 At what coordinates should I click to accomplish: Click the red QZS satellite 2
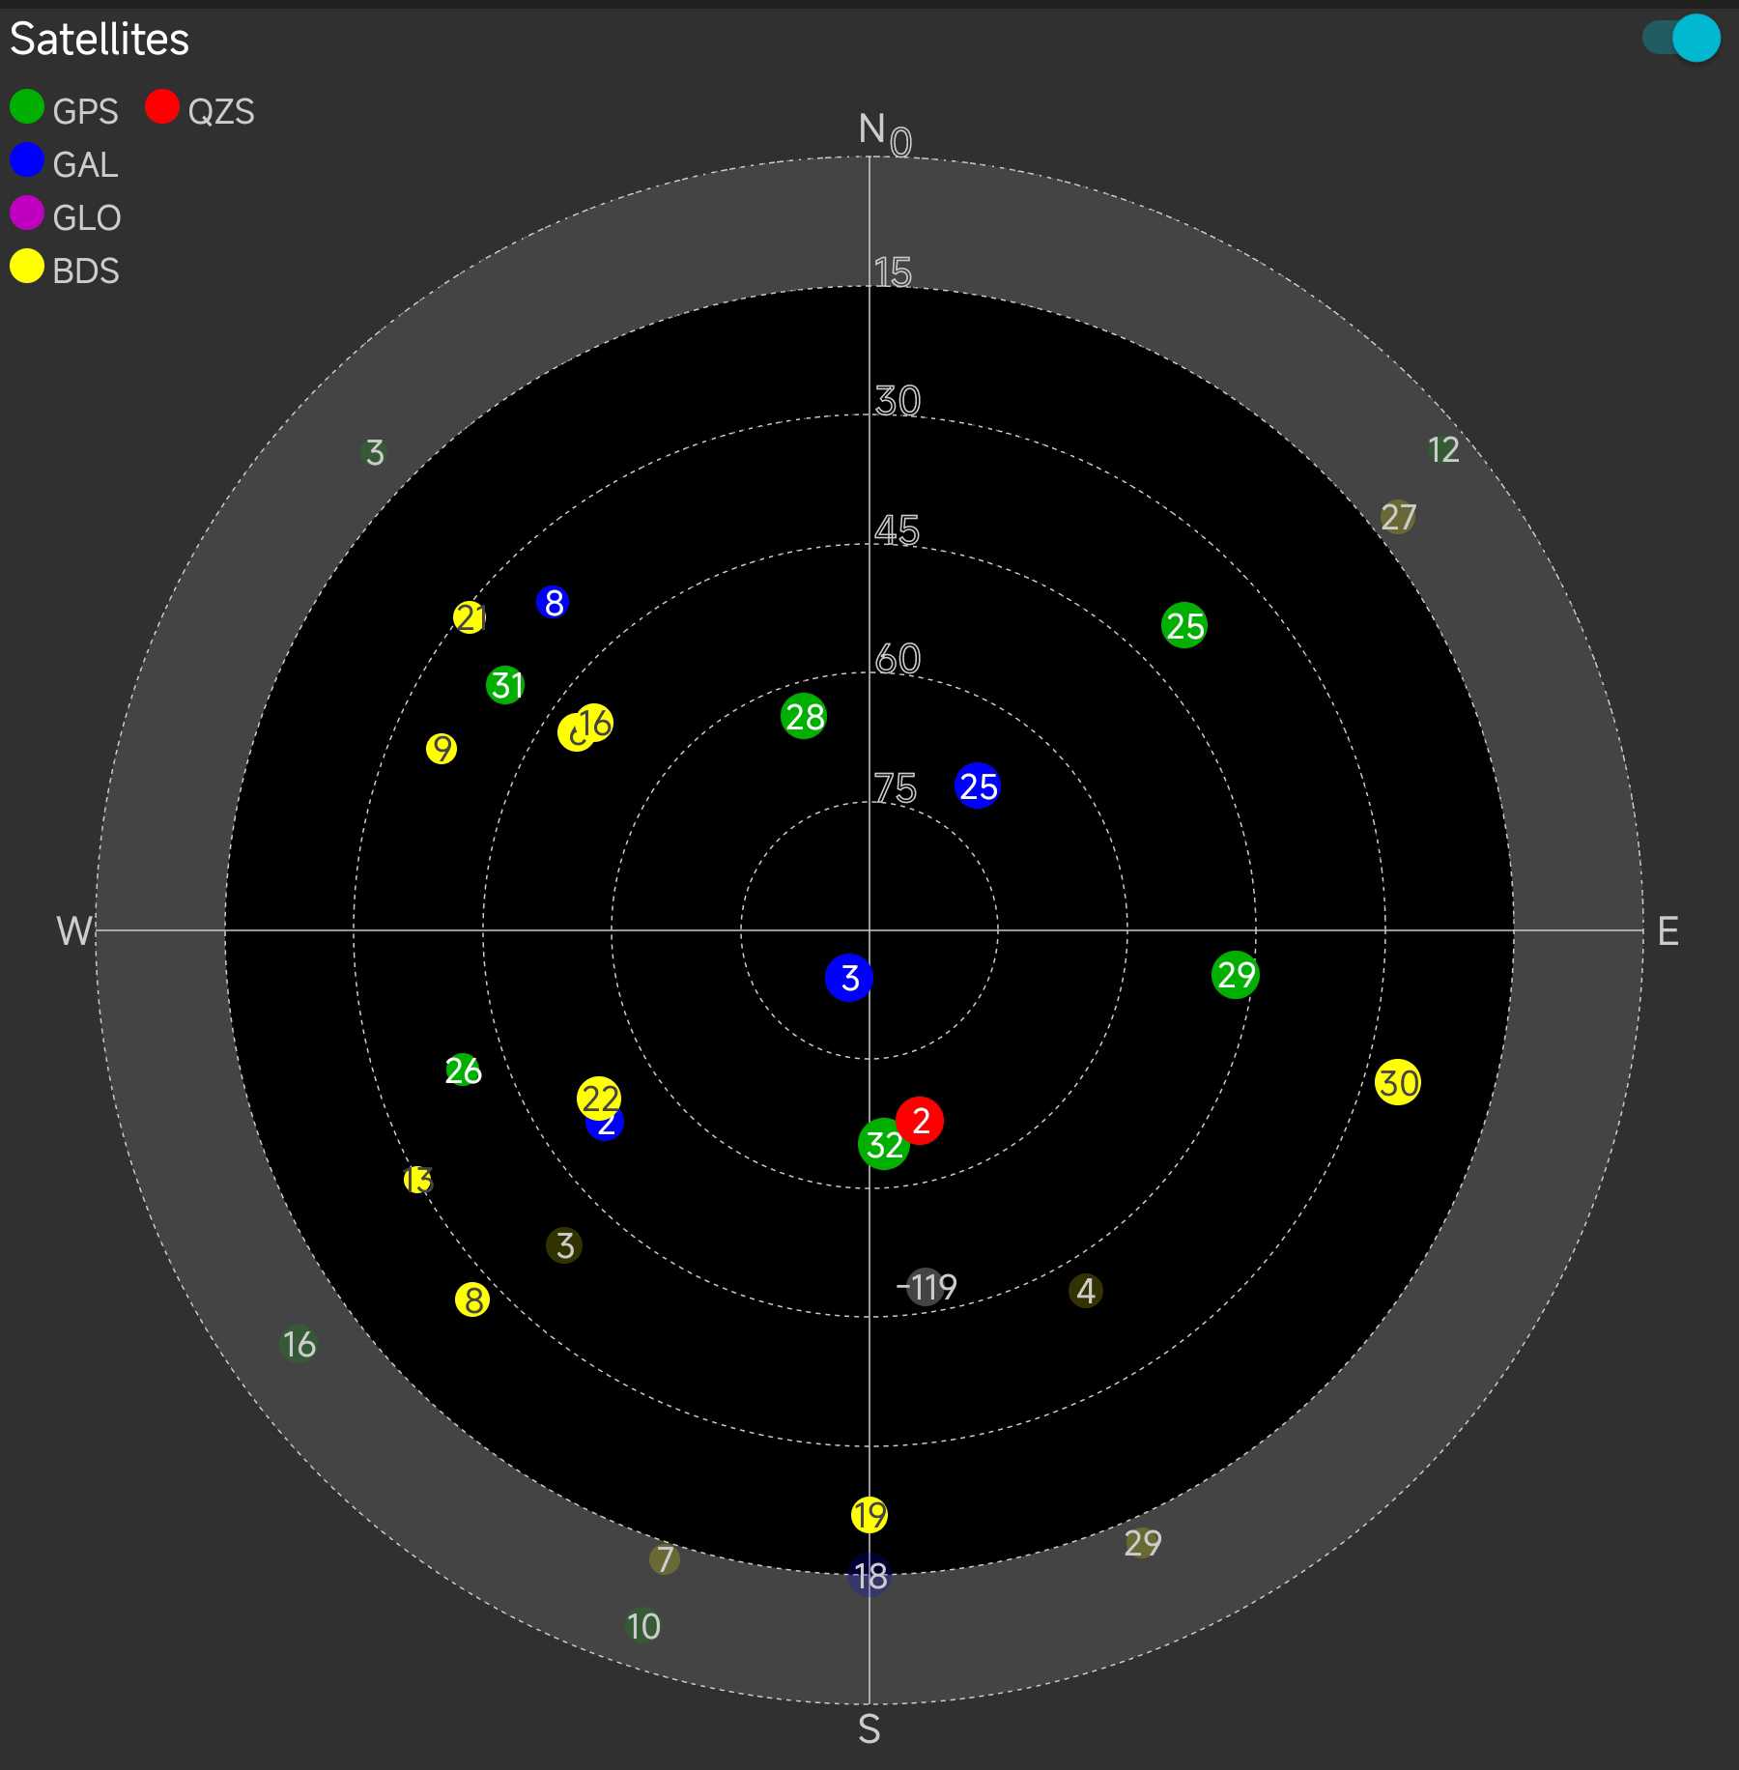coord(921,1120)
